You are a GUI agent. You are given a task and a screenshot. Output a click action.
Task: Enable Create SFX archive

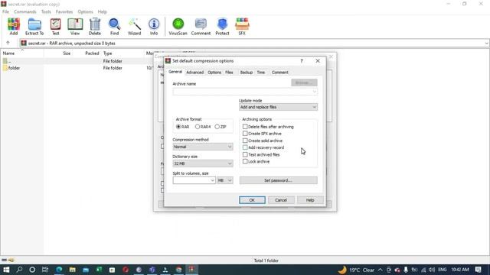click(x=245, y=134)
